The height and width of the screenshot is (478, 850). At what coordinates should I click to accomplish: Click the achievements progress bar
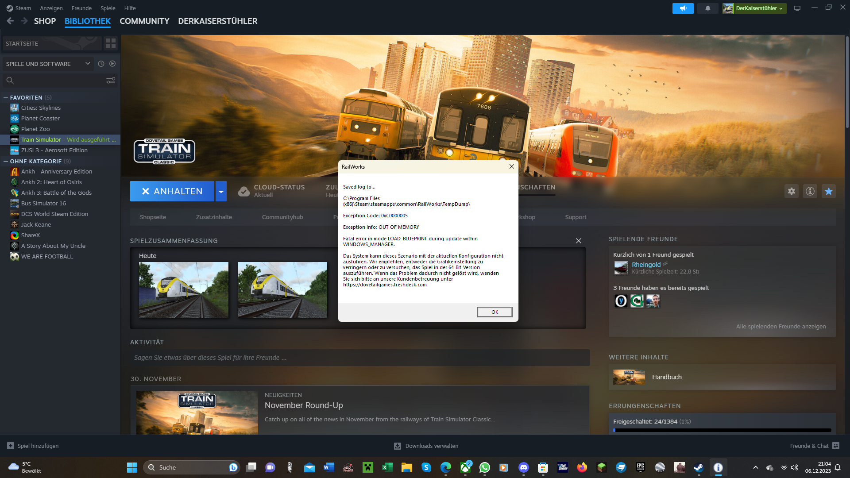pyautogui.click(x=722, y=430)
